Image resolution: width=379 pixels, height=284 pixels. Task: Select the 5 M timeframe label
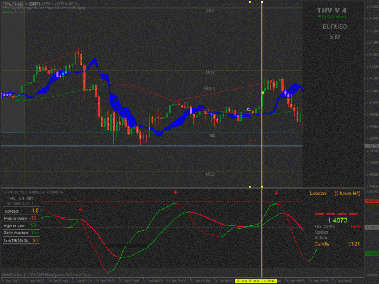335,37
